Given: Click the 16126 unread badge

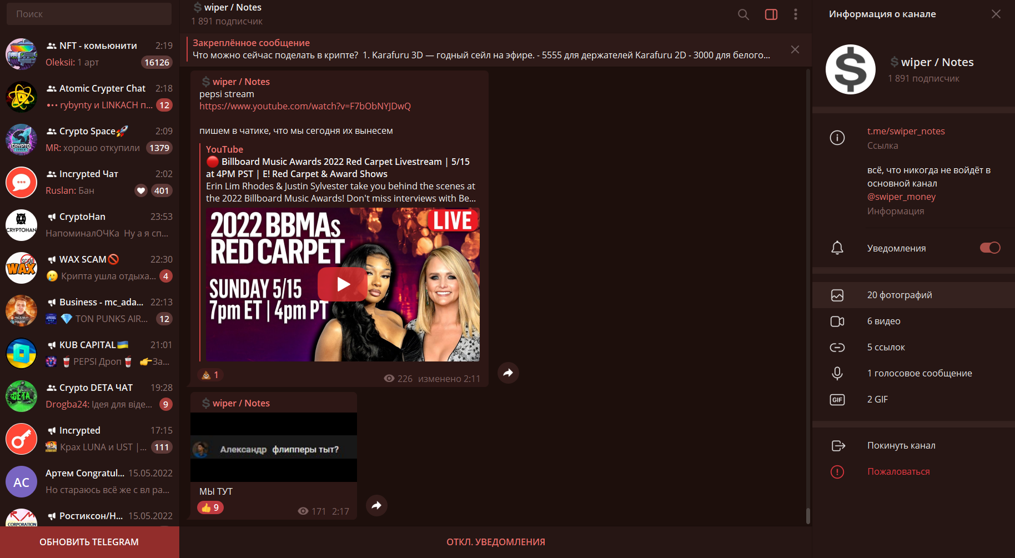Looking at the screenshot, I should pos(157,62).
